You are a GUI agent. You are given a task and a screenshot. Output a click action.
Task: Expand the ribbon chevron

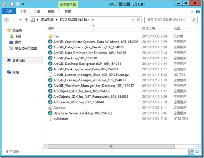tap(192, 12)
